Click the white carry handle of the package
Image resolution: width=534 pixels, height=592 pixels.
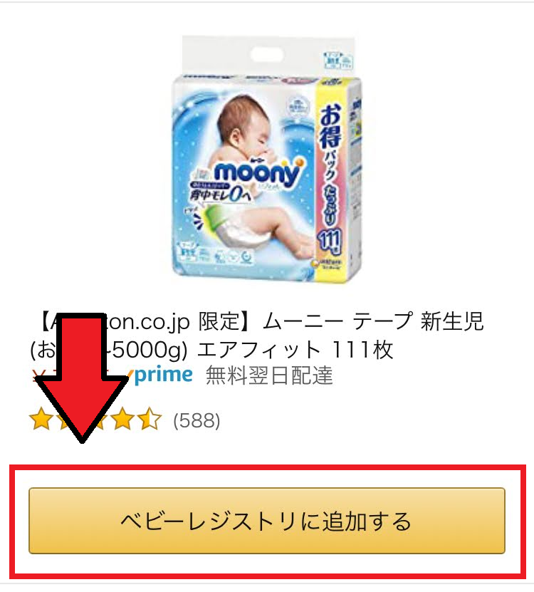267,55
